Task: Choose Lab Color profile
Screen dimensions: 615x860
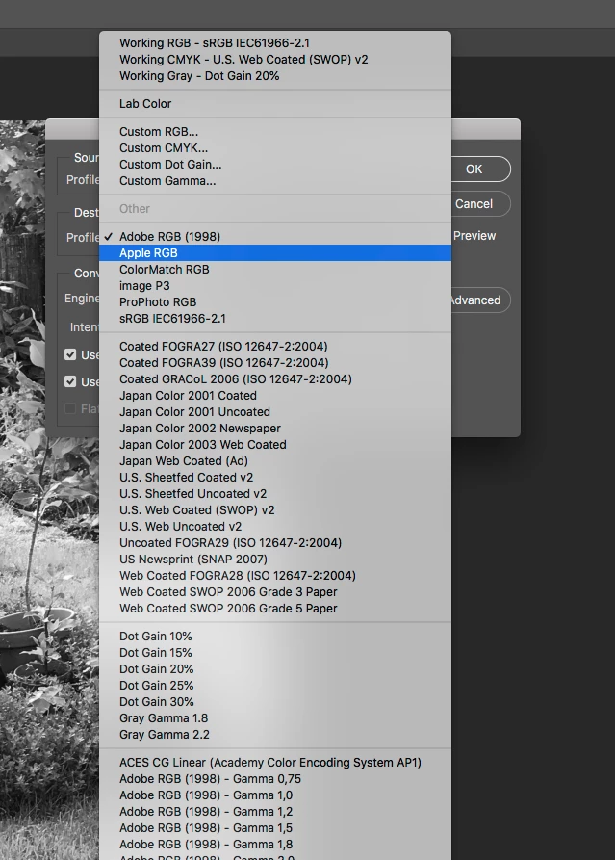Action: tap(275, 104)
